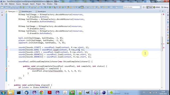Screen dimensions: 170x95
Task: Click the Open Task toolbar icon
Action: pos(71,7)
